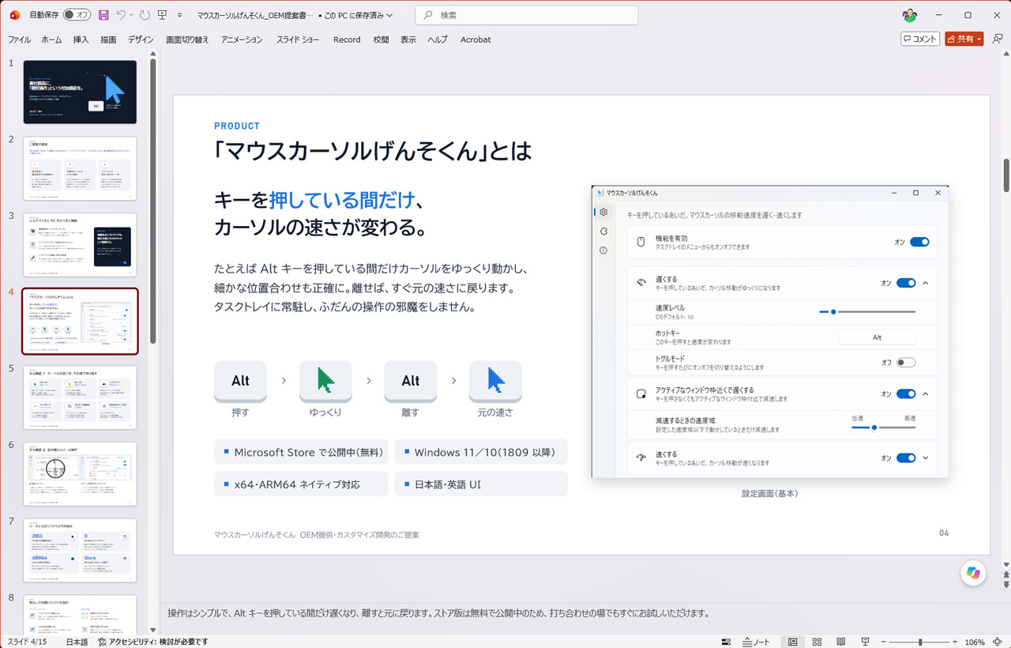Toggle 遅くする switch in slide screenshot
This screenshot has width=1011, height=648.
tap(906, 283)
